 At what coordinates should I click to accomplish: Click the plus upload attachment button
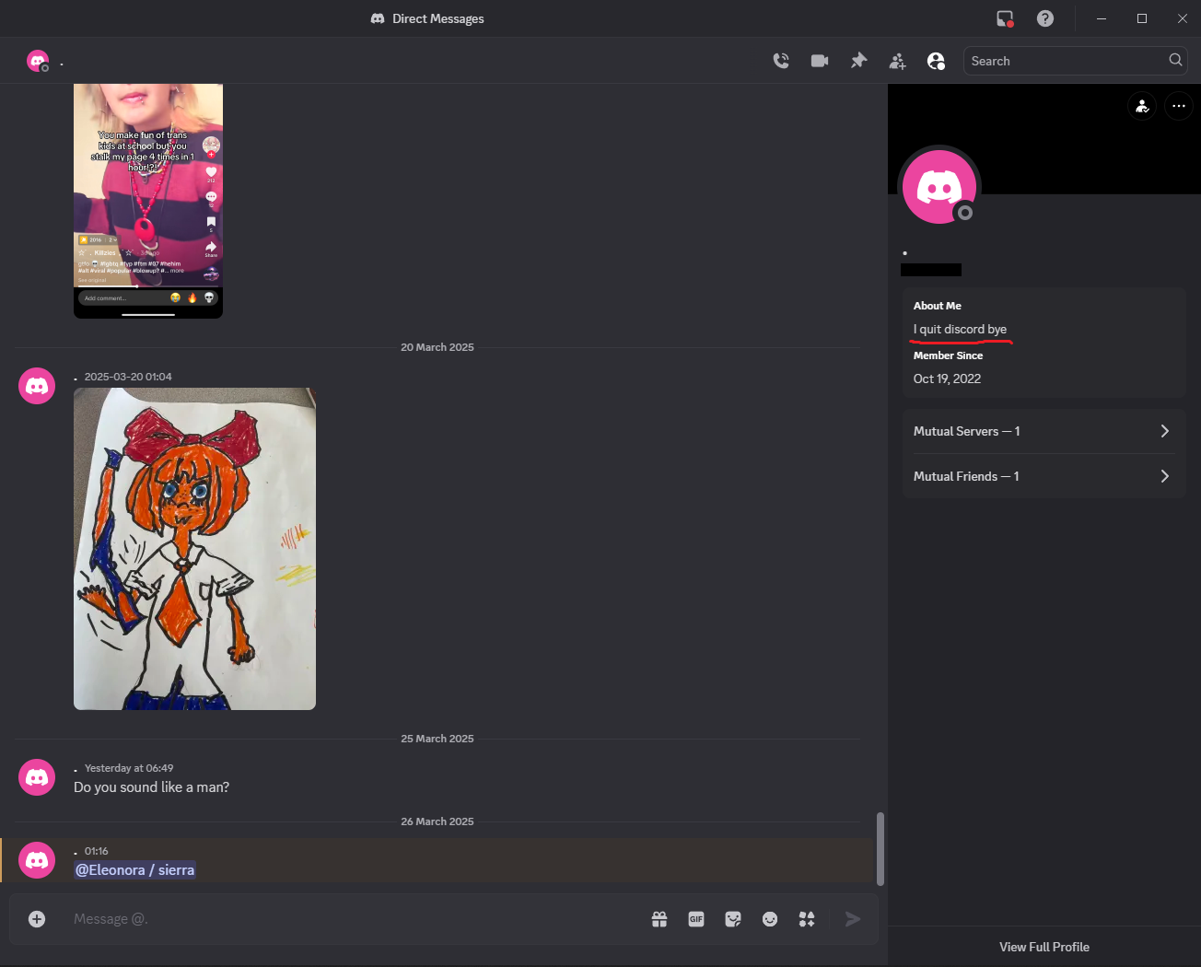[37, 919]
